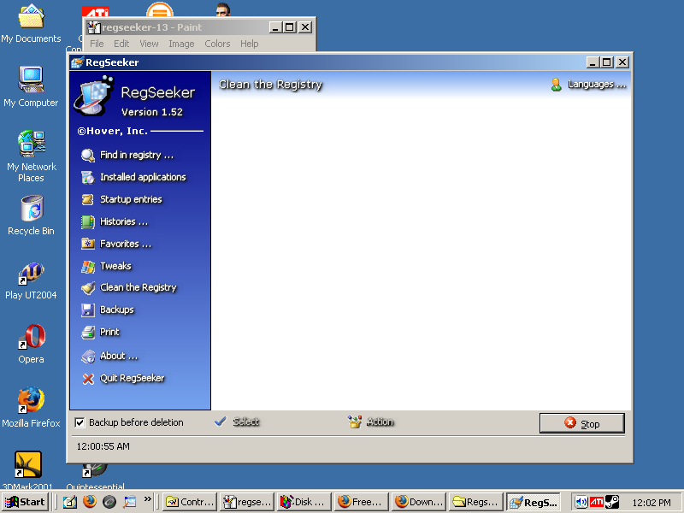This screenshot has width=684, height=513.
Task: Click the Print printer icon
Action: 87,333
